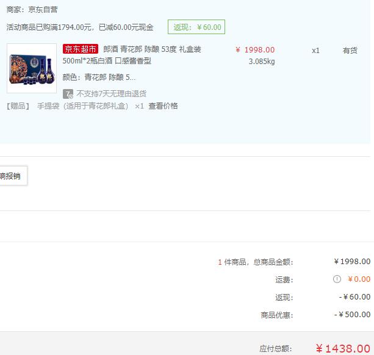374x355 pixels.
Task: Click the 【赠品】 gift label
Action: coord(18,106)
